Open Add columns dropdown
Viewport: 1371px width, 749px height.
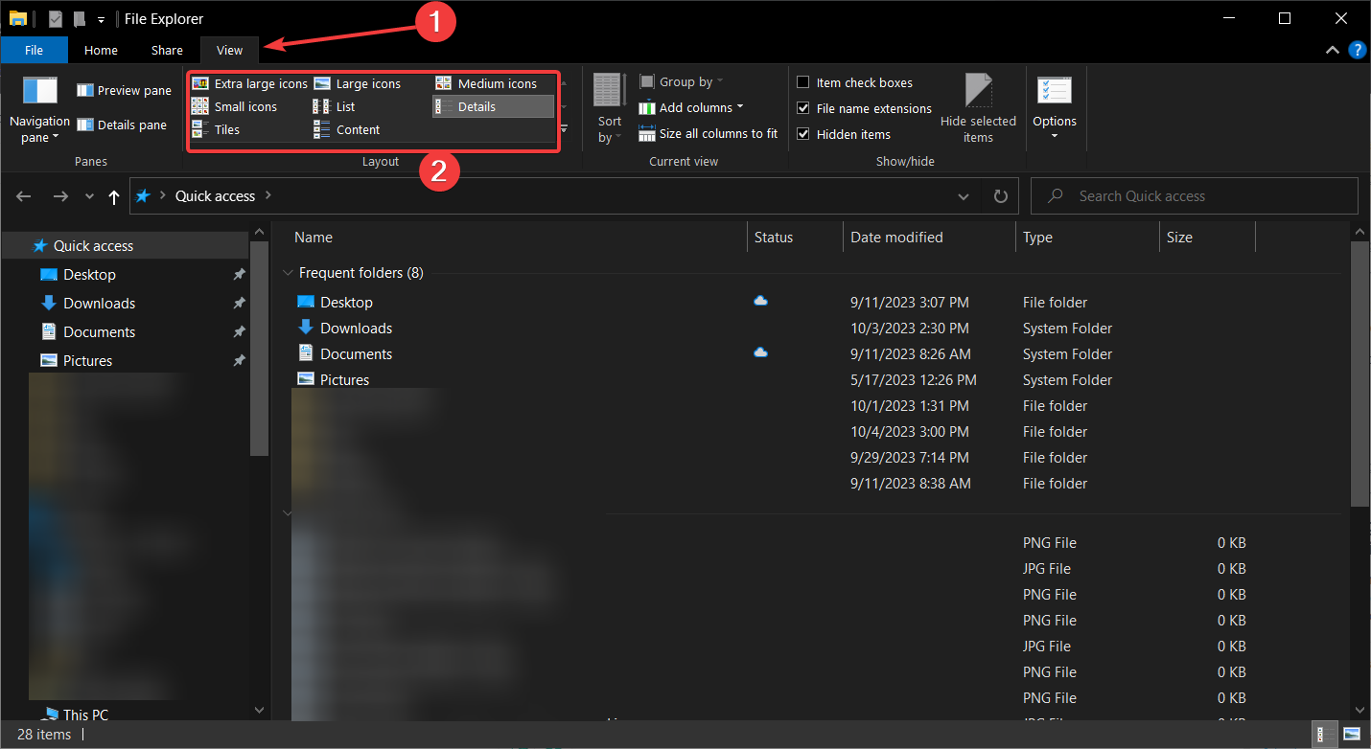(690, 108)
